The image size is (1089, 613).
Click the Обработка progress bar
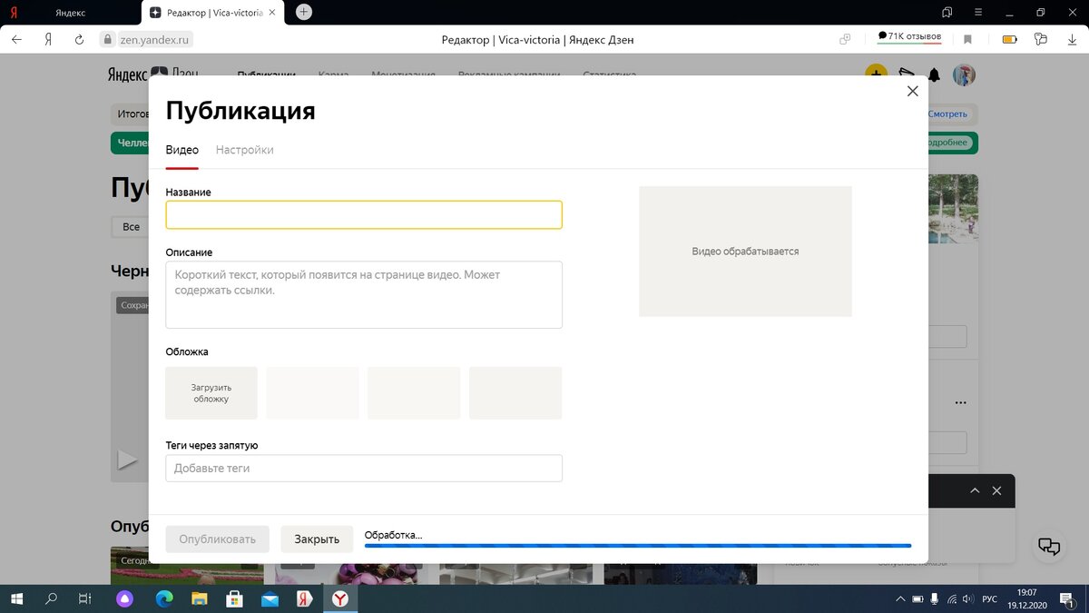point(638,546)
